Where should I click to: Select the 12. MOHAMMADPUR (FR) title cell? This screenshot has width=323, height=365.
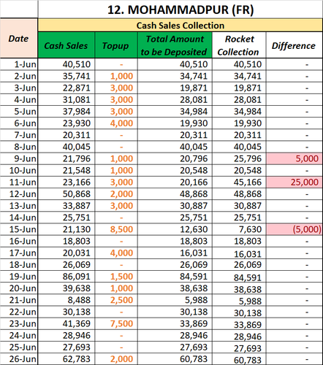coord(180,9)
